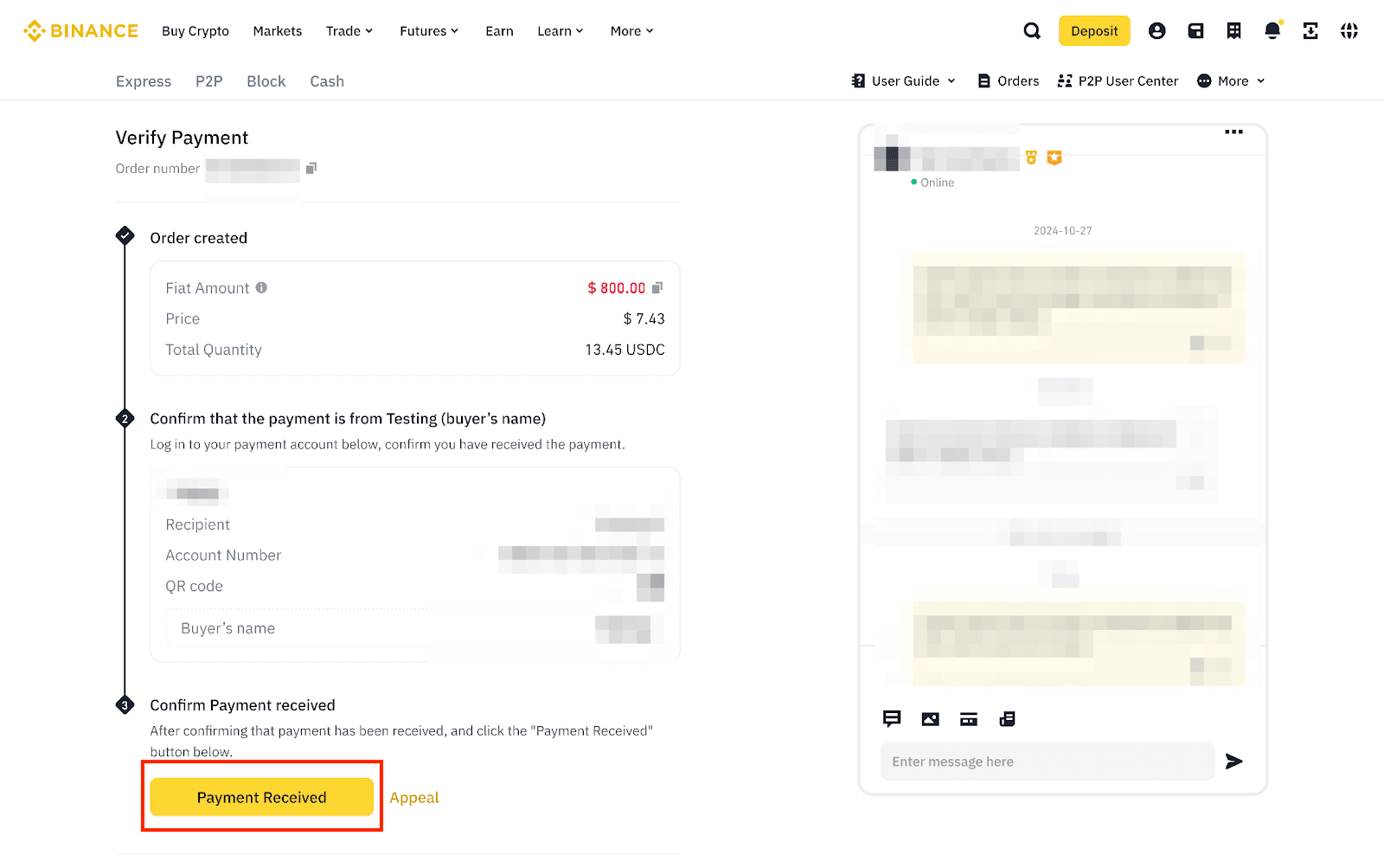1384x855 pixels.
Task: Click the Total Quantity value 13.45 USDC
Action: click(625, 350)
